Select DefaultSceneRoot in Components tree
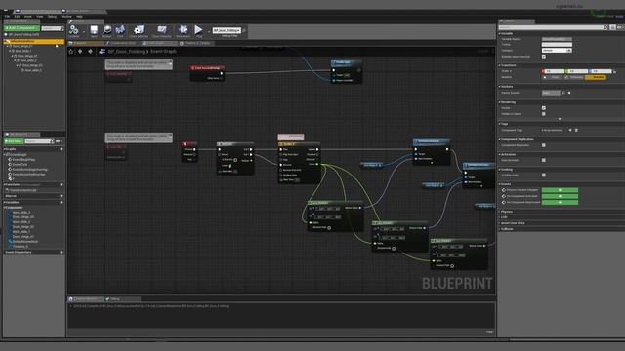 [x=34, y=41]
